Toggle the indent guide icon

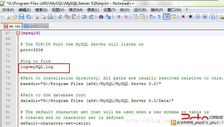(x=167, y=17)
